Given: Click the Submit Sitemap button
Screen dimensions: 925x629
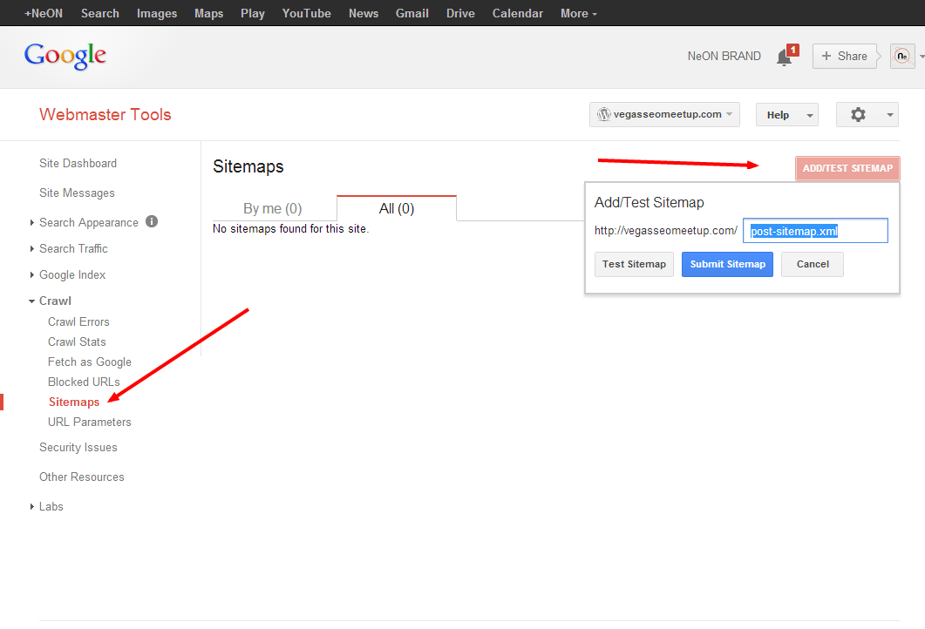Looking at the screenshot, I should 727,264.
